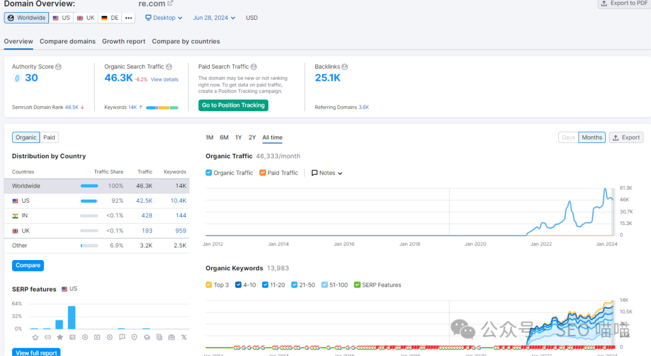Click the View details link
Screen dimensions: 651x356
pos(165,80)
